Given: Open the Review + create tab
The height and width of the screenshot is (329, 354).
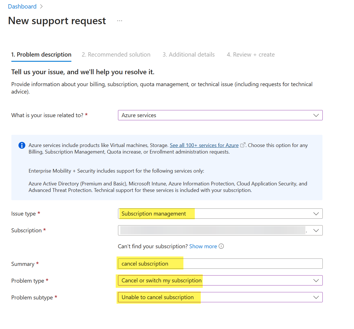Looking at the screenshot, I should pos(251,55).
